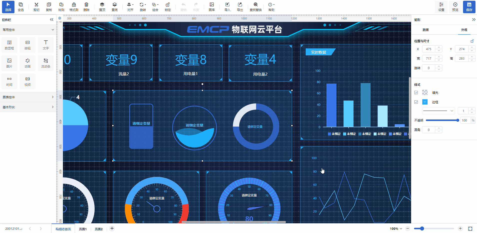Select the 数显框 control
The width and height of the screenshot is (477, 233).
tap(9, 45)
